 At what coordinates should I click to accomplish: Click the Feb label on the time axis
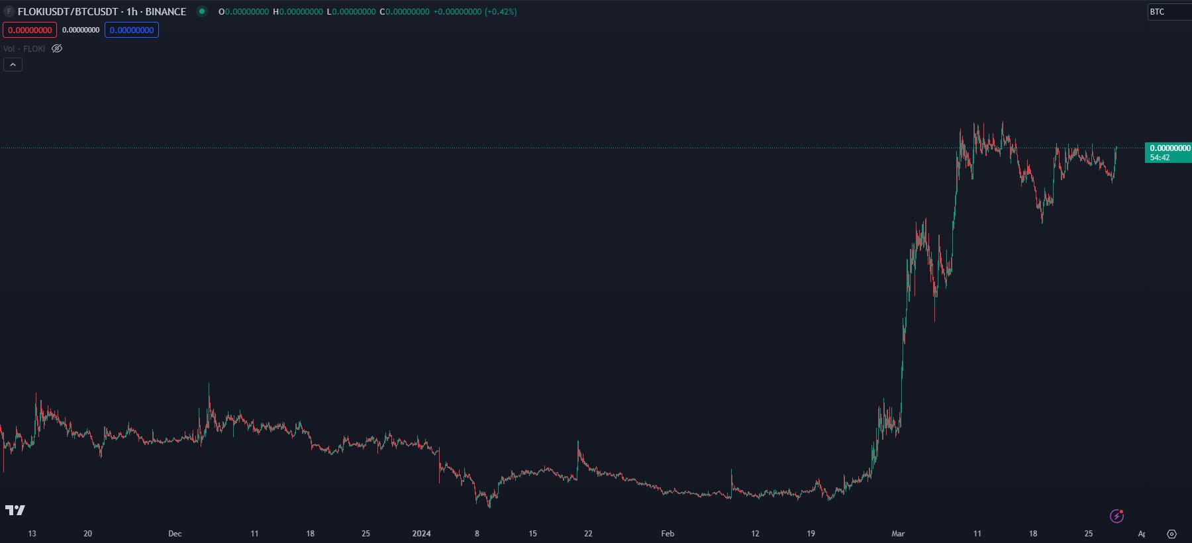pyautogui.click(x=668, y=534)
